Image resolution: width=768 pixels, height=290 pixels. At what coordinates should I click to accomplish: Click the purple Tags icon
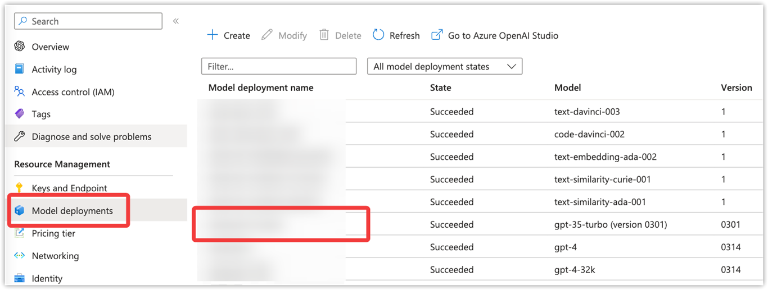point(20,114)
